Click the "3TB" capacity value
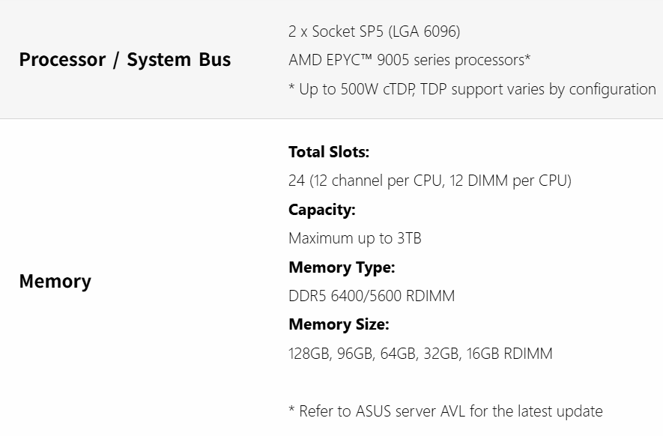Image resolution: width=663 pixels, height=436 pixels. coord(409,238)
